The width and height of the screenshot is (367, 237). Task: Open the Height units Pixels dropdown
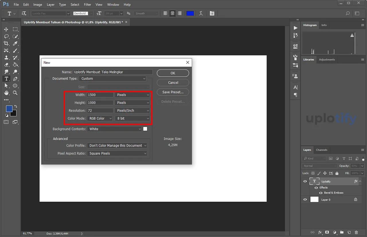pyautogui.click(x=132, y=103)
